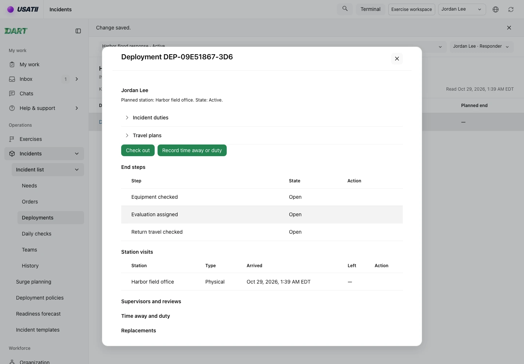The image size is (524, 364).
Task: Click Record time away or duty
Action: [x=192, y=150]
